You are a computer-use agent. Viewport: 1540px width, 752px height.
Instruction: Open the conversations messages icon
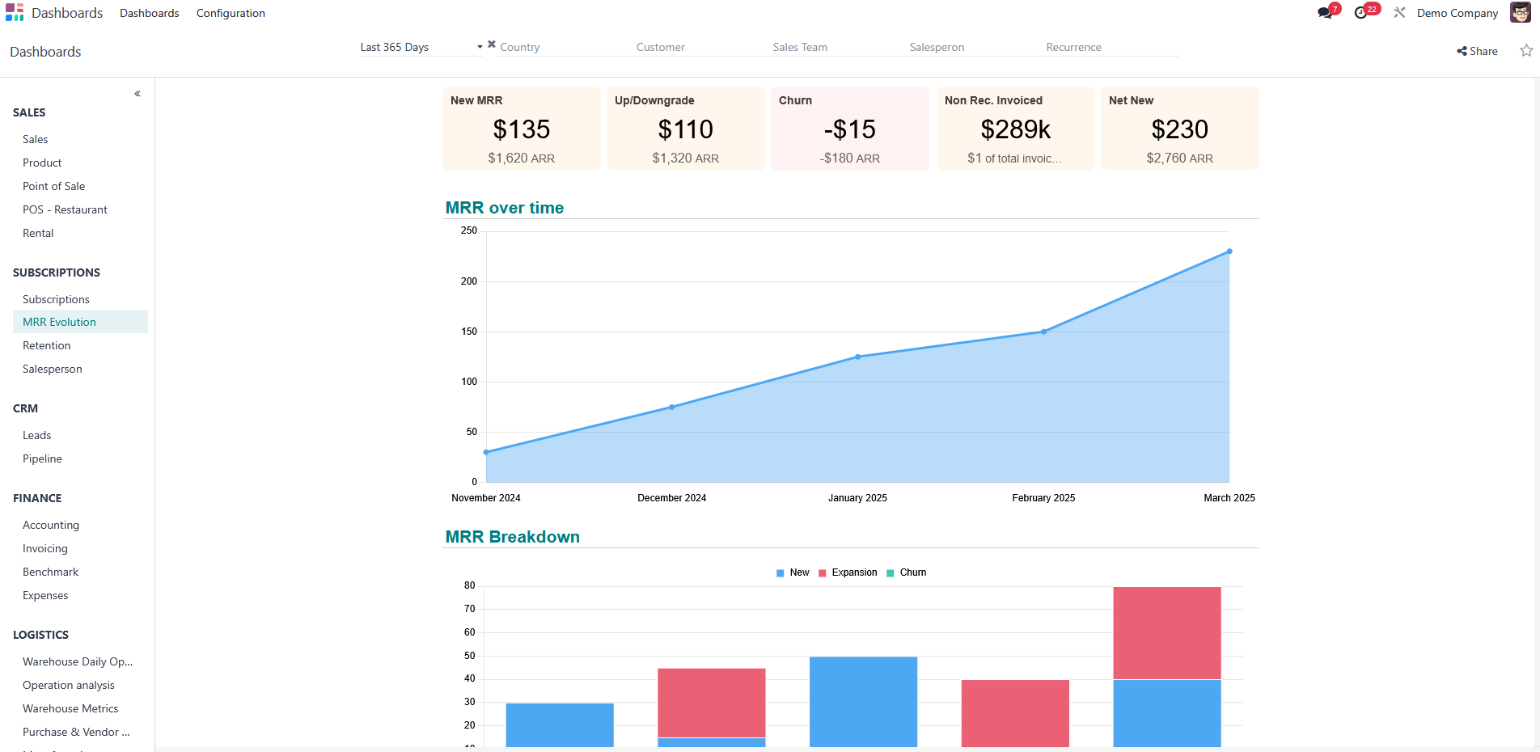coord(1325,13)
